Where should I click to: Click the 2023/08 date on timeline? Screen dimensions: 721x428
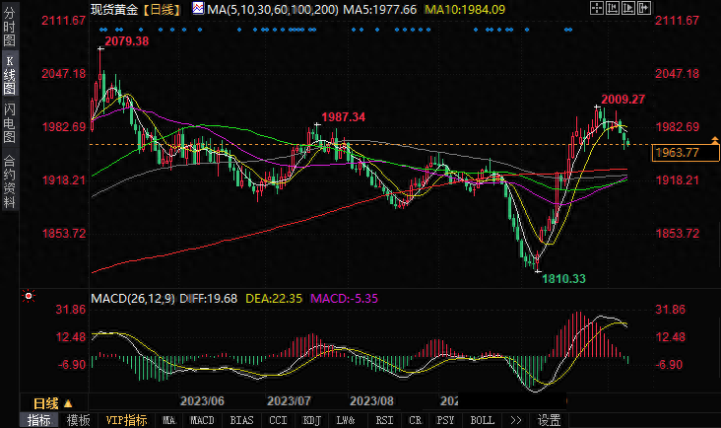371,400
